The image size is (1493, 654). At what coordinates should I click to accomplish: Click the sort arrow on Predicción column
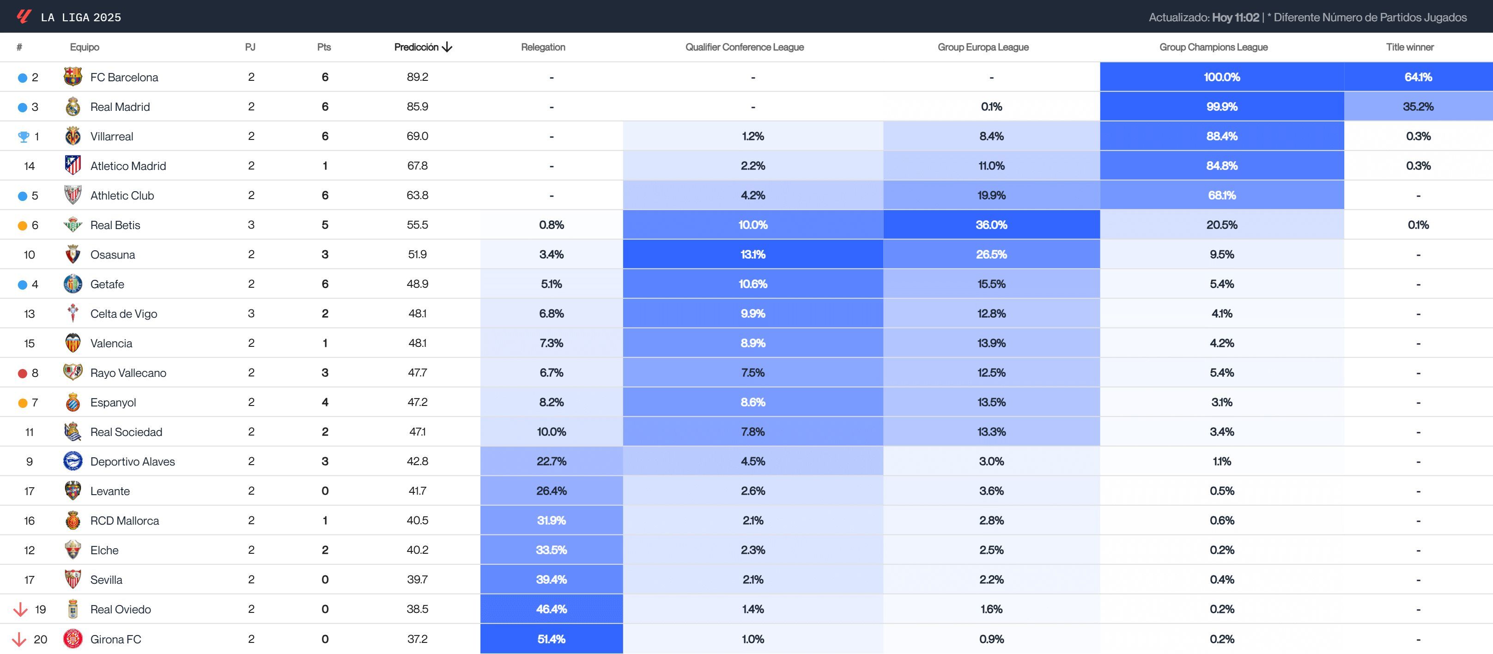447,47
